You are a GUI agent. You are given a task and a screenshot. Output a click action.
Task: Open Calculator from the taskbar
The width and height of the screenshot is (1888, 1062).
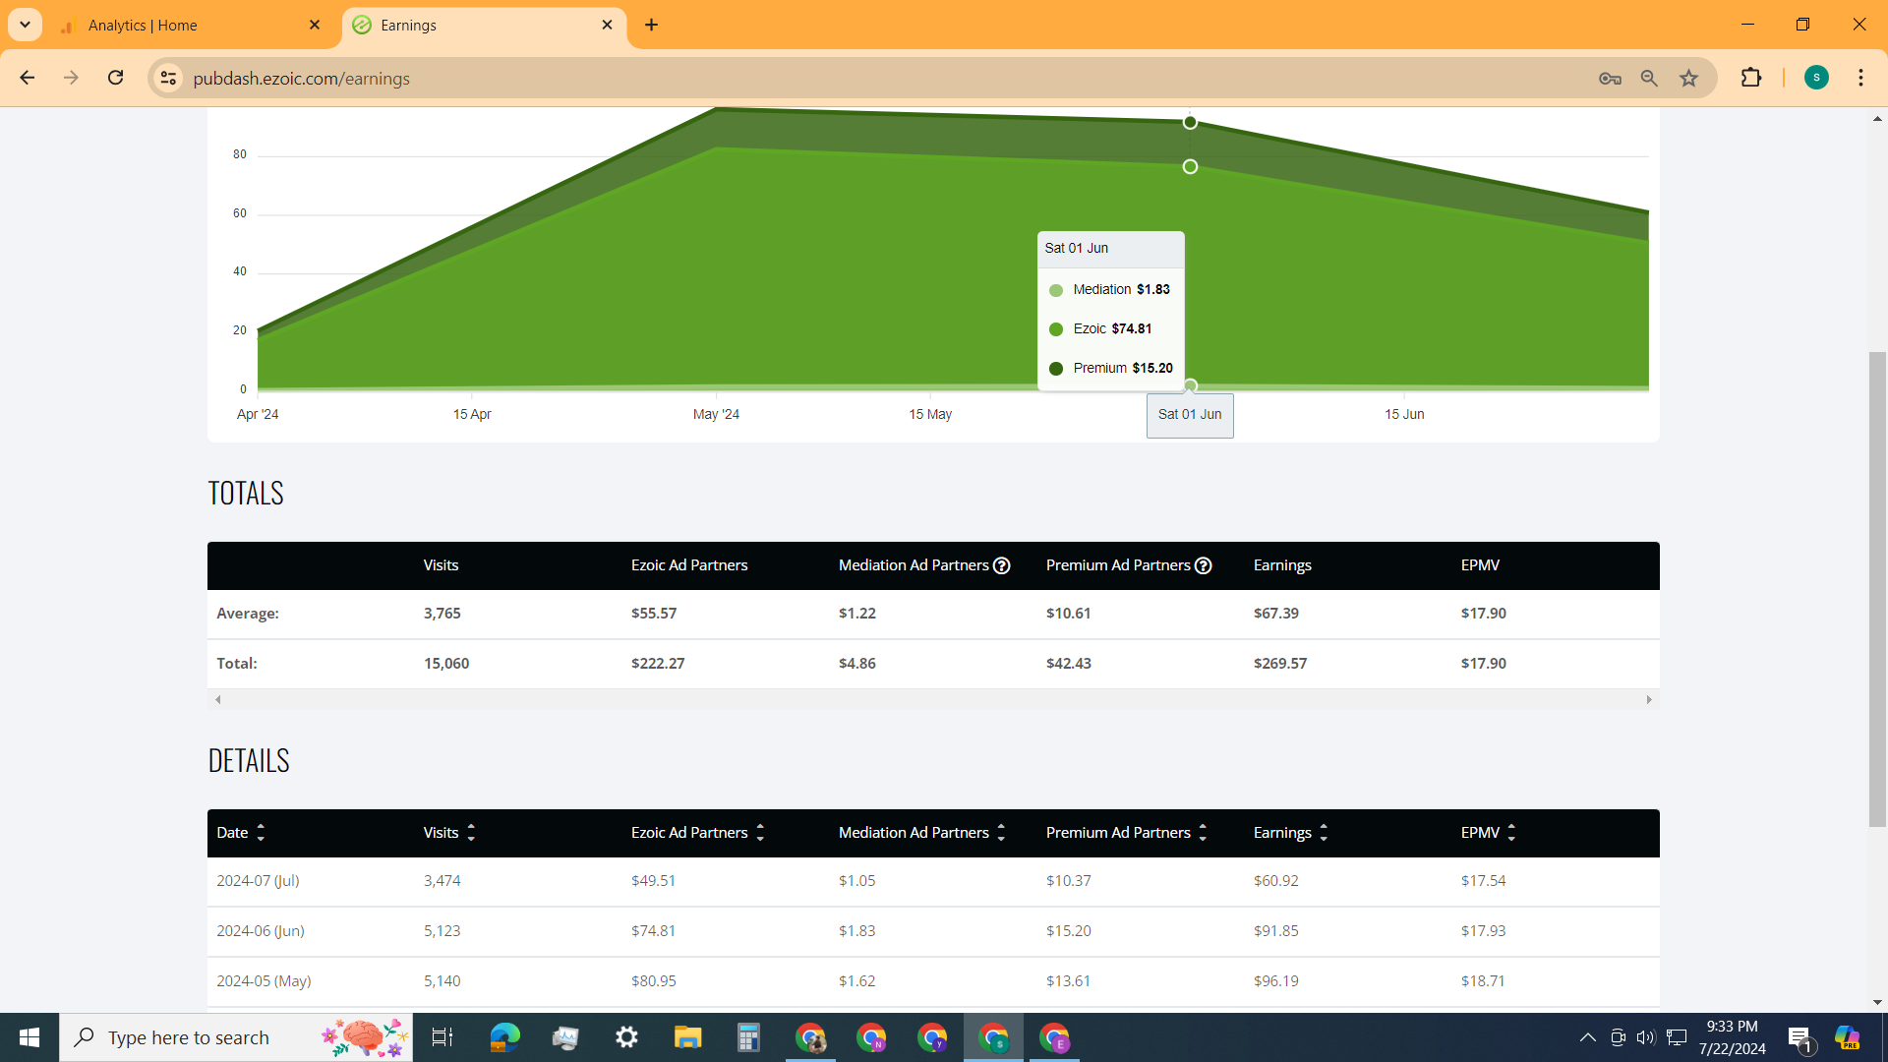pos(748,1037)
